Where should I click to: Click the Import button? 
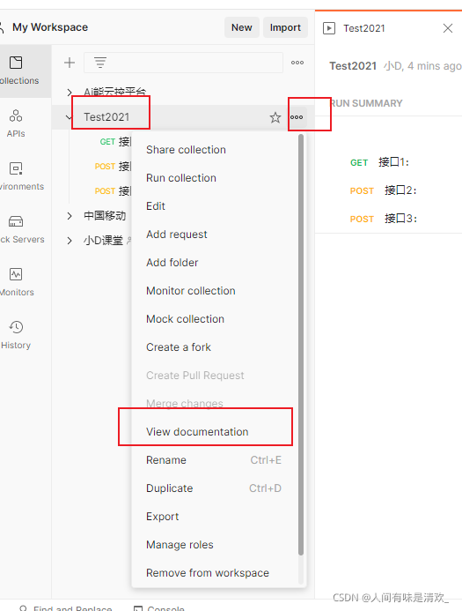tap(285, 27)
